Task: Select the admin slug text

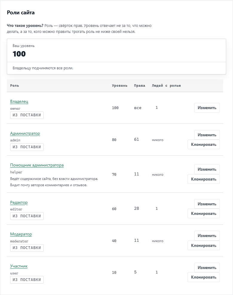Action: (15, 140)
